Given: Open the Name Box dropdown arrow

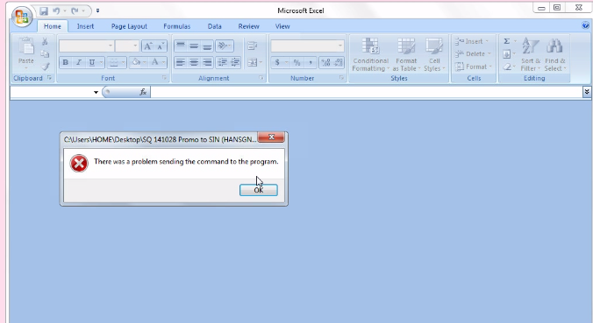Looking at the screenshot, I should [x=96, y=92].
